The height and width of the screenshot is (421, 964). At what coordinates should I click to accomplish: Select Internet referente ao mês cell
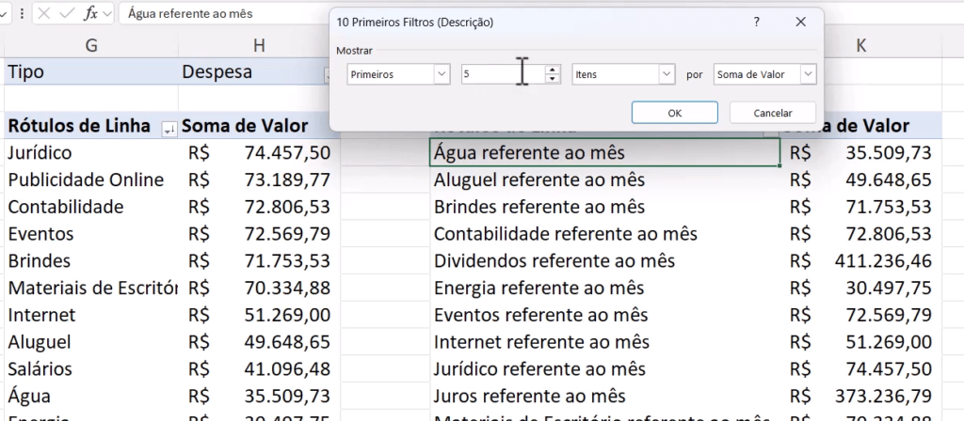click(604, 342)
